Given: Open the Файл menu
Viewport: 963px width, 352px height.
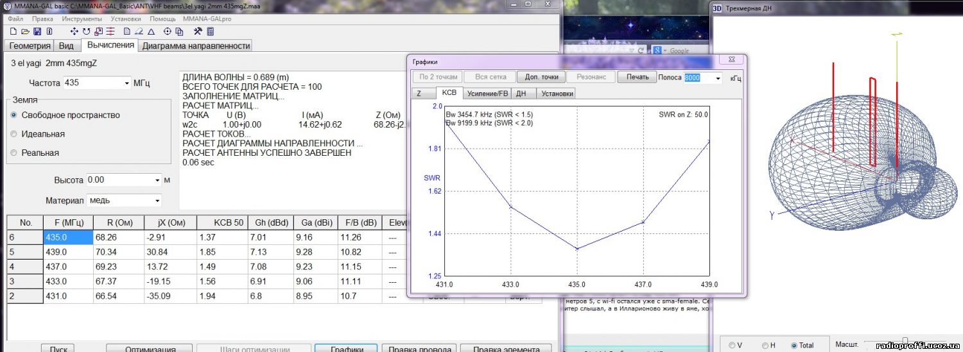Looking at the screenshot, I should coord(16,19).
